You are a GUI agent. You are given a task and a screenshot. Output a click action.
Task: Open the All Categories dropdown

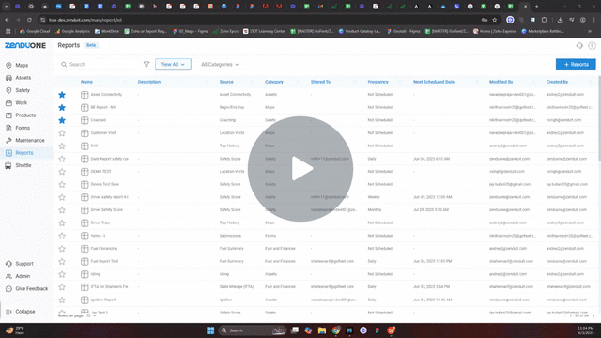tap(220, 65)
